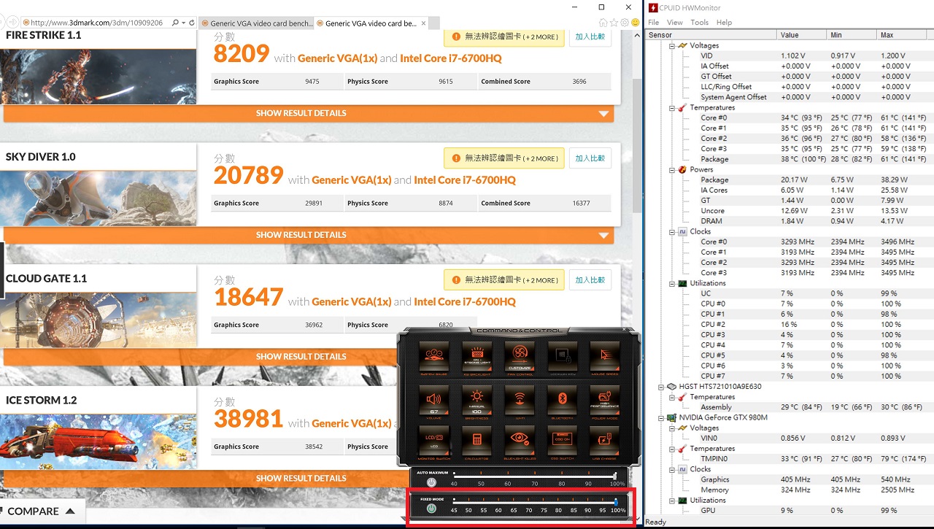Click the HWMonitor title bar app icon
Image resolution: width=934 pixels, height=529 pixels.
click(652, 7)
